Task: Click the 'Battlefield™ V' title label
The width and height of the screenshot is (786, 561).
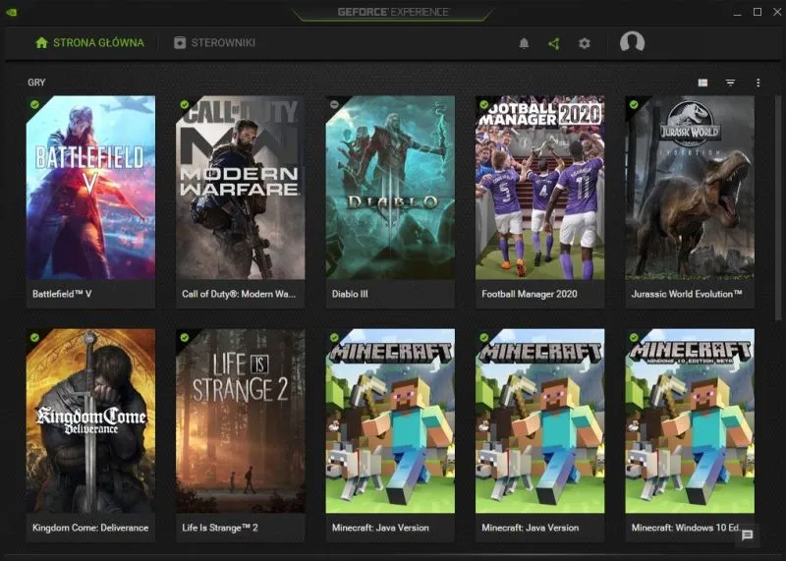Action: pyautogui.click(x=62, y=294)
